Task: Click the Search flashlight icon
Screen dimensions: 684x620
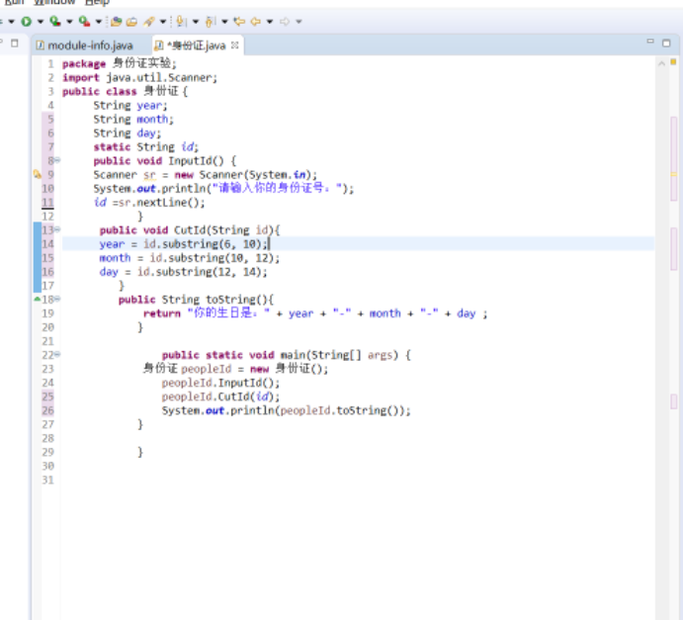Action: [149, 21]
